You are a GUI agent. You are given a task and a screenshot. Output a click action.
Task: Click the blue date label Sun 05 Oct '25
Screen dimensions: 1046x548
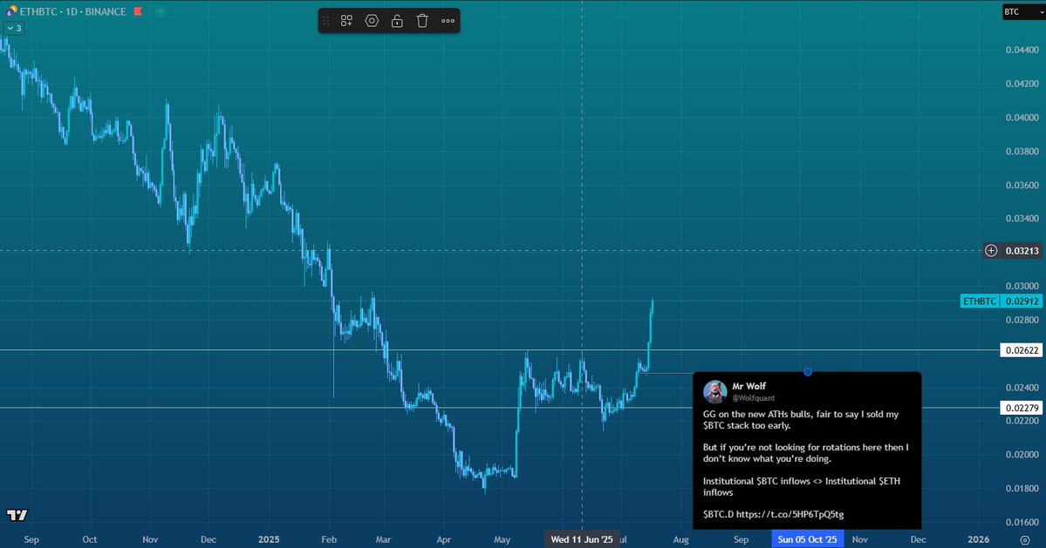pyautogui.click(x=807, y=539)
